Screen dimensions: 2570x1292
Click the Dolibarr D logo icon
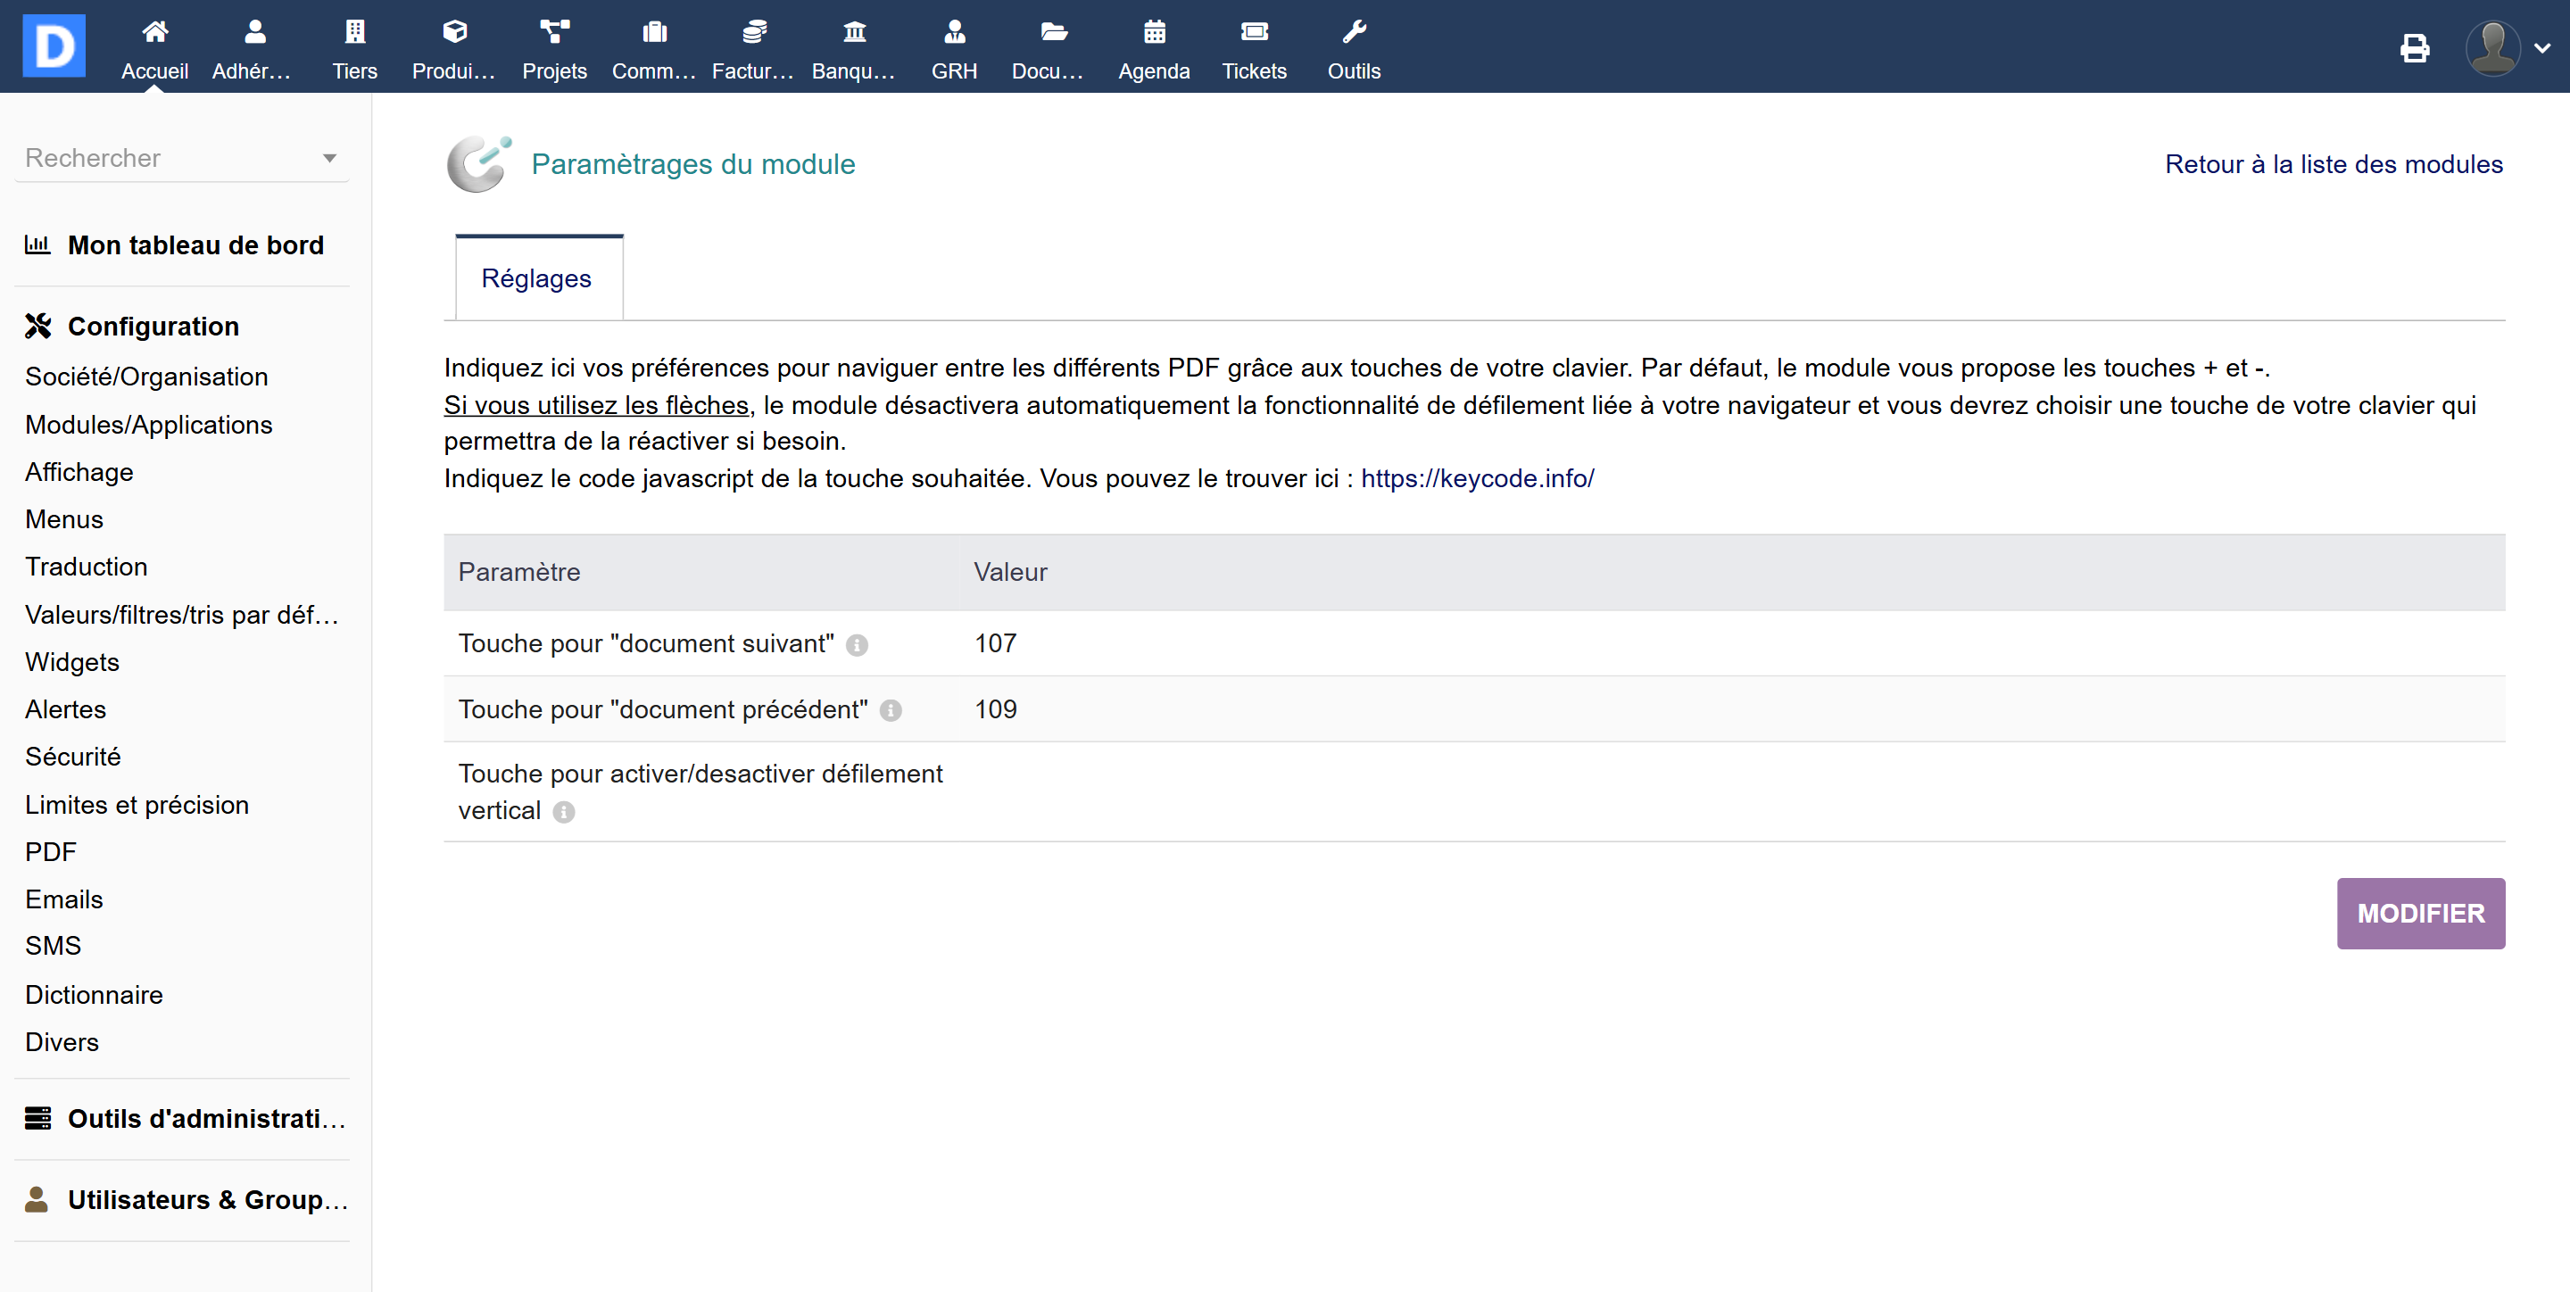54,45
